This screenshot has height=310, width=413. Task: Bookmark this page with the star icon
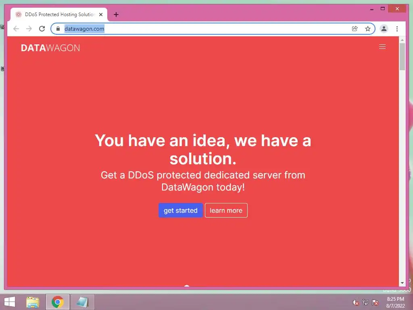368,29
